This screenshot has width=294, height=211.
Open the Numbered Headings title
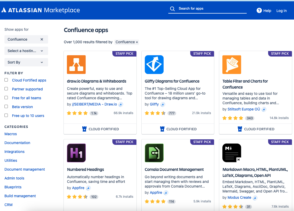point(85,170)
